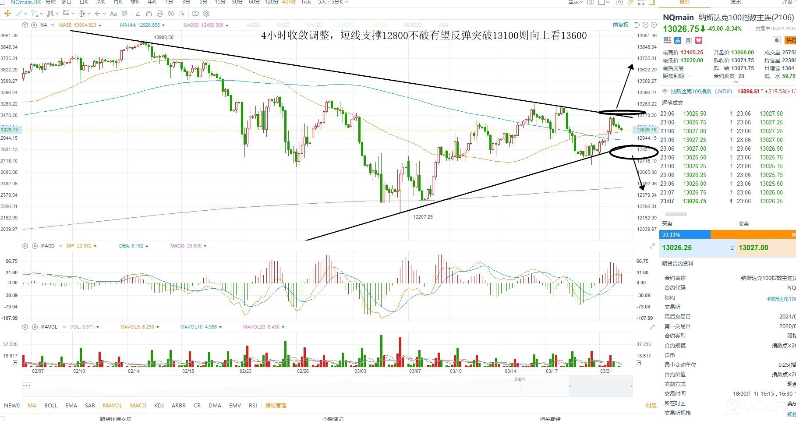
Task: Remove the MAVOL indicator panel
Action: click(x=35, y=327)
